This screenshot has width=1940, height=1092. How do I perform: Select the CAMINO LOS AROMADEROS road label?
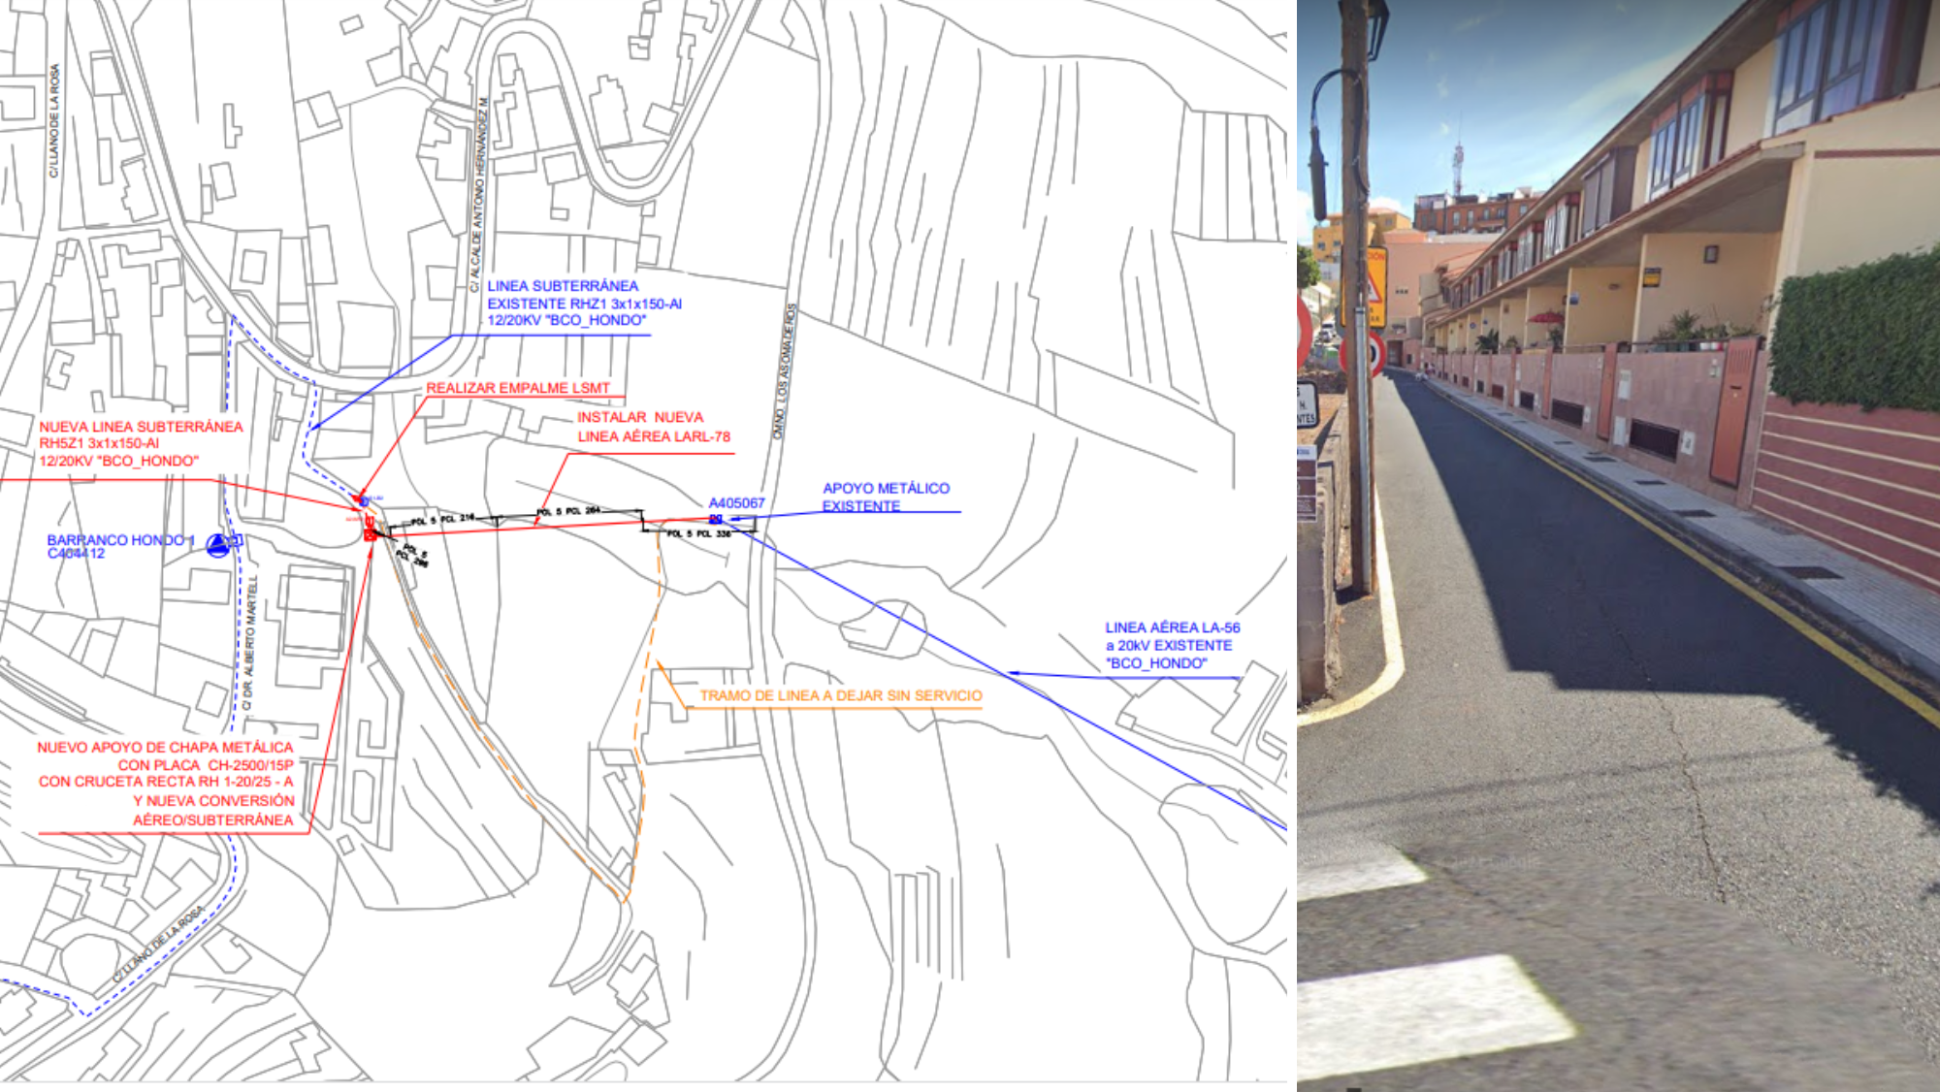[786, 388]
